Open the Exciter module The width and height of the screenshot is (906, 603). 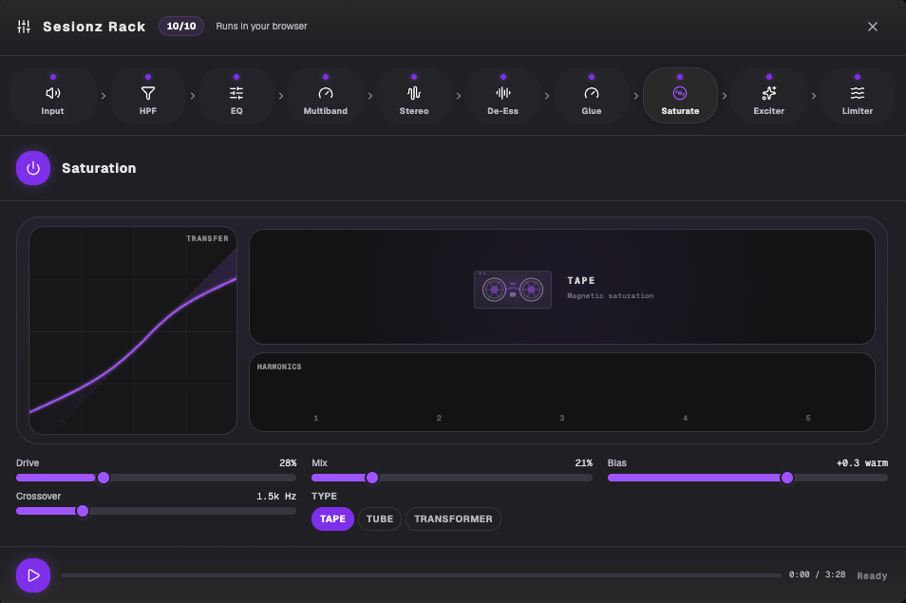(768, 95)
